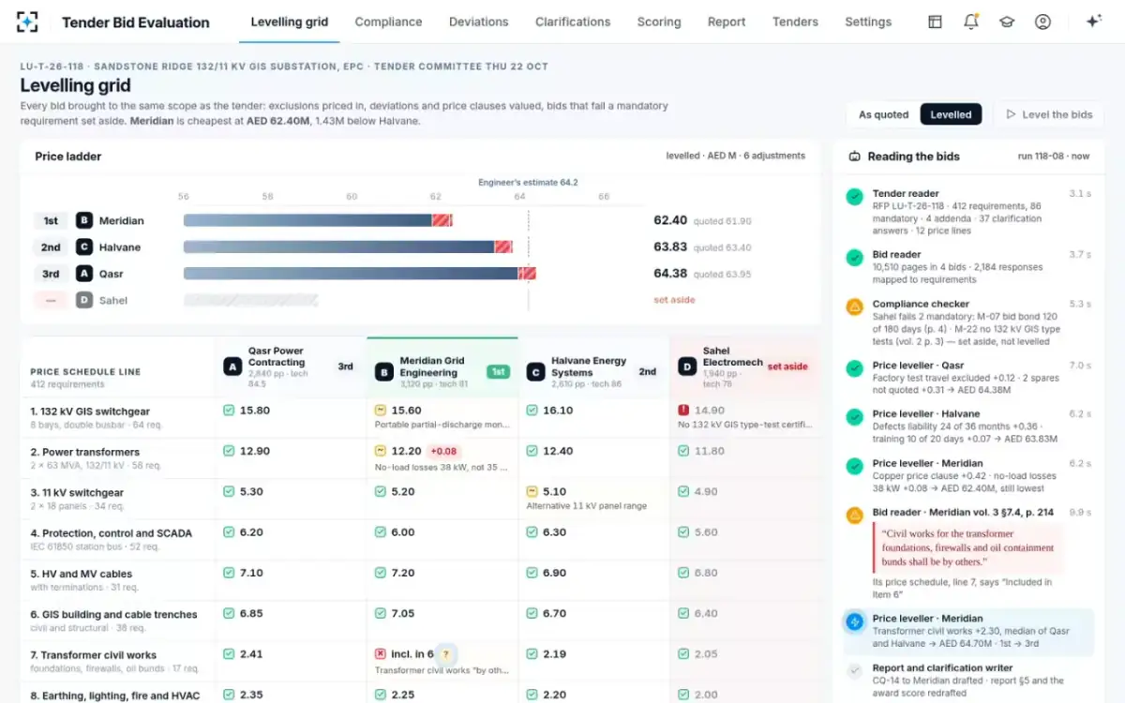Go to the Clarifications tab
The image size is (1125, 703).
573,22
